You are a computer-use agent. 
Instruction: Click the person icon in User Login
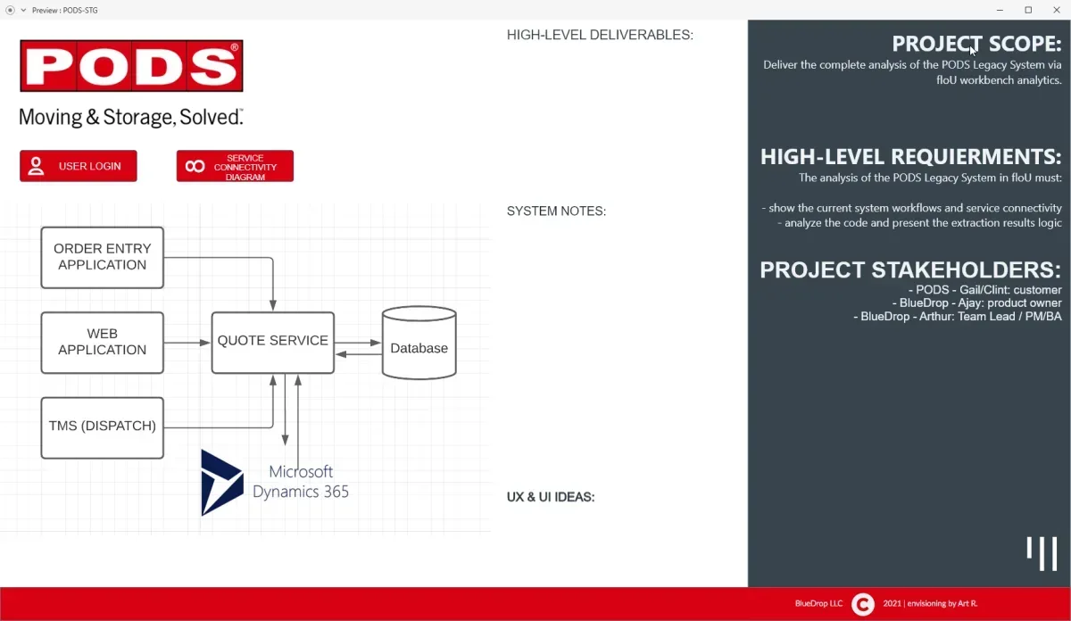(x=36, y=166)
